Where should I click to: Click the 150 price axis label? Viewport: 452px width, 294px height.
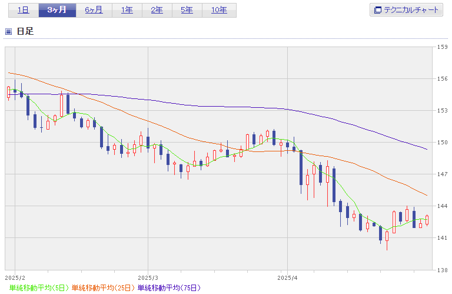point(443,142)
